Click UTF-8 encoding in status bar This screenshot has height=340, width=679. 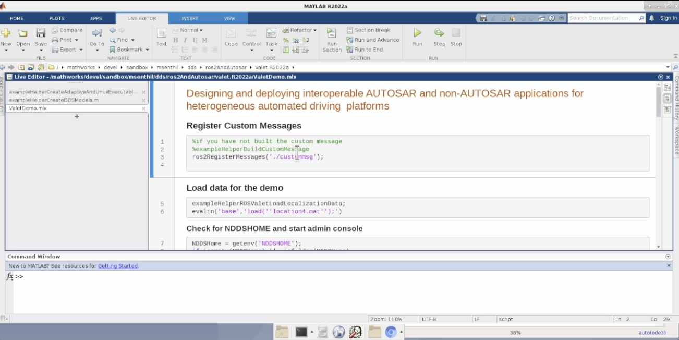(429, 319)
